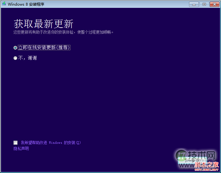
Task: Click the 获取最新更新 heading text
Action: (x=44, y=24)
